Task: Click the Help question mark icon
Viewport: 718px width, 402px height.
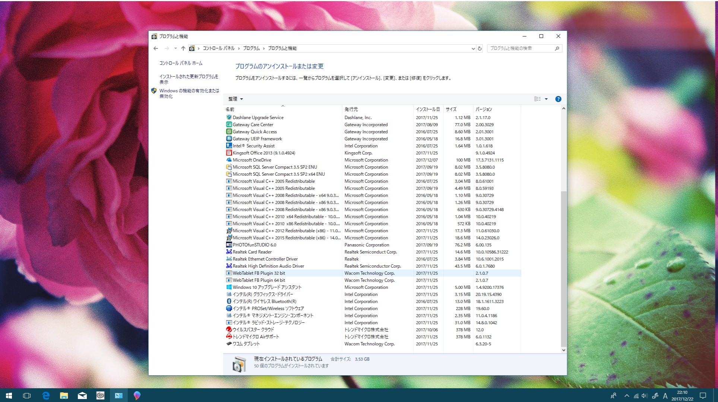Action: (x=558, y=99)
